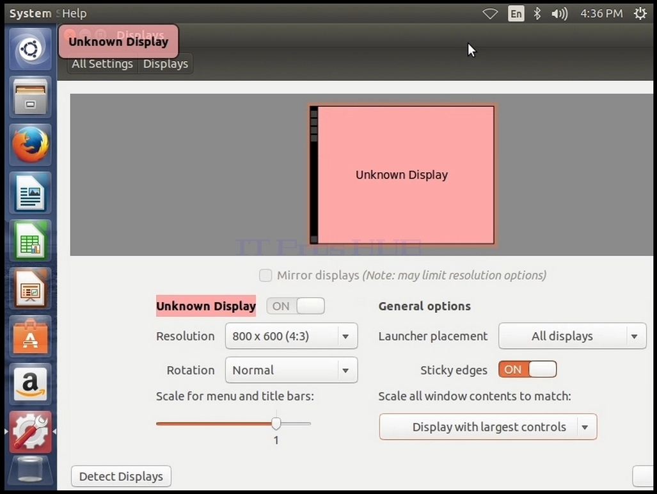
Task: Show the 4:36 PM clock calendar
Action: coord(601,14)
